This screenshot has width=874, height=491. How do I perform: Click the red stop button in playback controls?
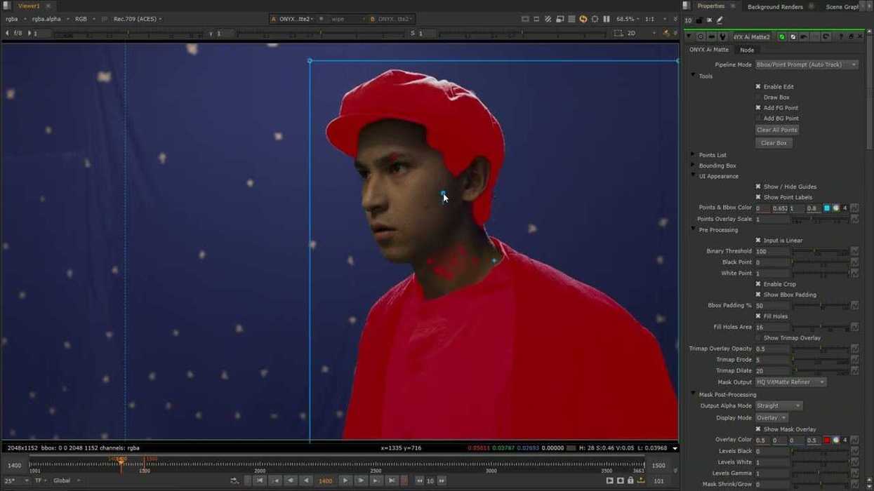[404, 480]
